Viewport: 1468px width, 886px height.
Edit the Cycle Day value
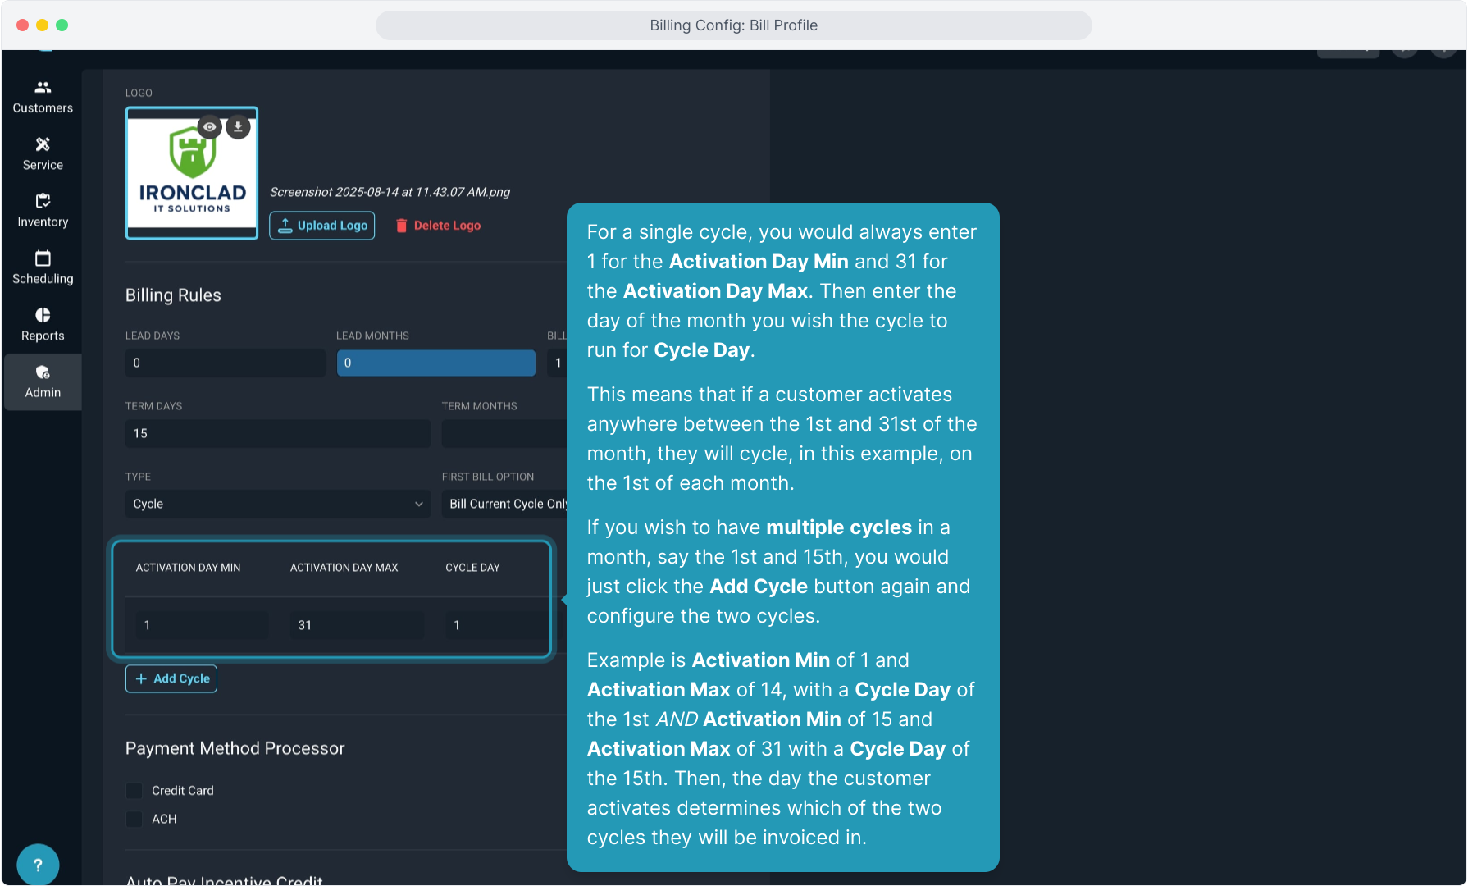coord(497,625)
